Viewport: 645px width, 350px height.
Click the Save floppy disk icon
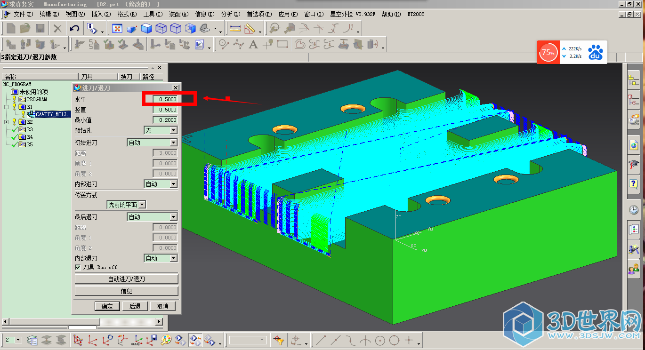point(40,29)
